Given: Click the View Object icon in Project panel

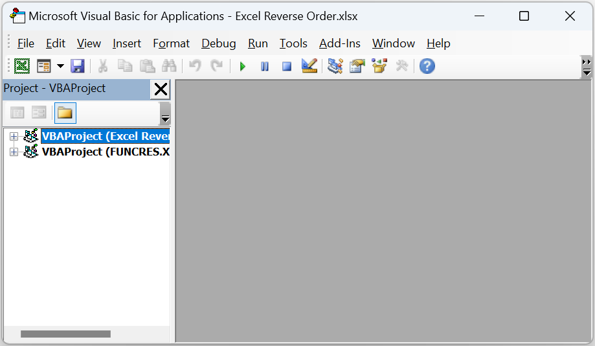Looking at the screenshot, I should (39, 113).
